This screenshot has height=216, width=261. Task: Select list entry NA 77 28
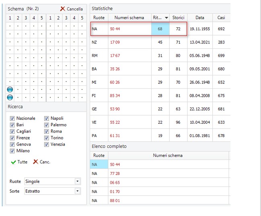coord(159,173)
